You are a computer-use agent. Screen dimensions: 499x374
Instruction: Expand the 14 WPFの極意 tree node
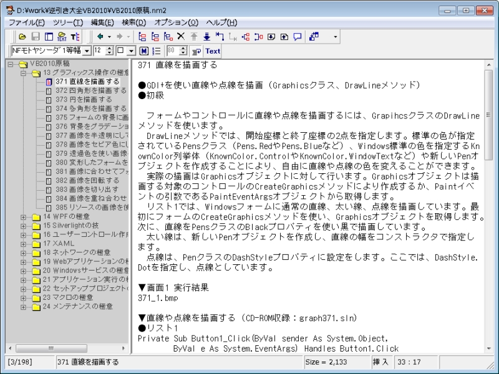[24, 216]
